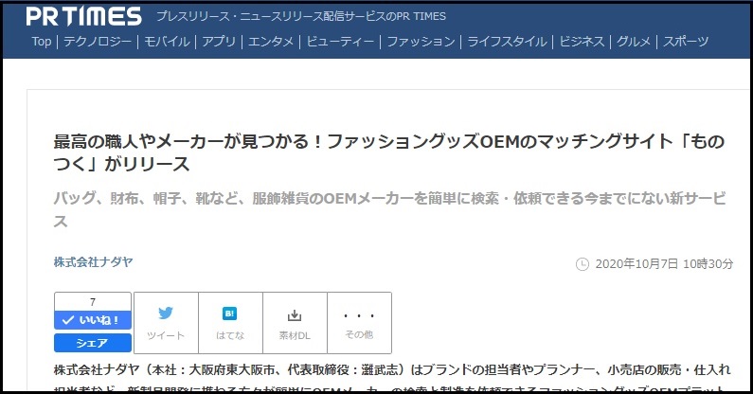Open the スポーツ category

[686, 42]
